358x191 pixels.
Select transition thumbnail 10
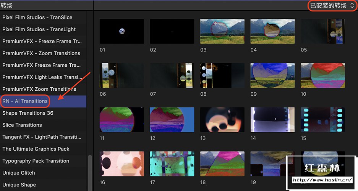322,75
